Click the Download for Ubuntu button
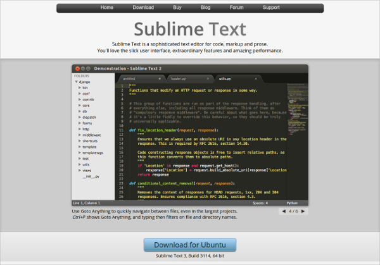The width and height of the screenshot is (380, 265). coord(190,245)
